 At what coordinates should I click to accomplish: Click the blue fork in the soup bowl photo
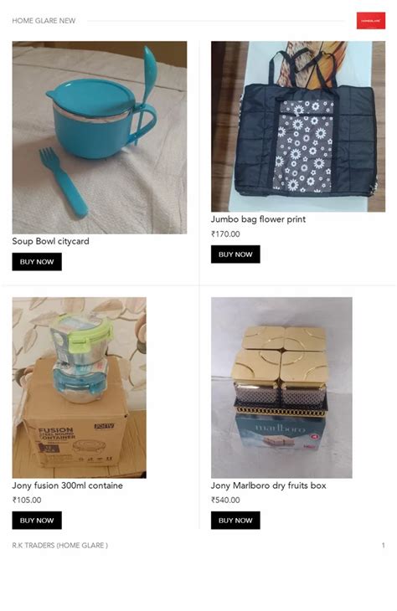tap(63, 182)
